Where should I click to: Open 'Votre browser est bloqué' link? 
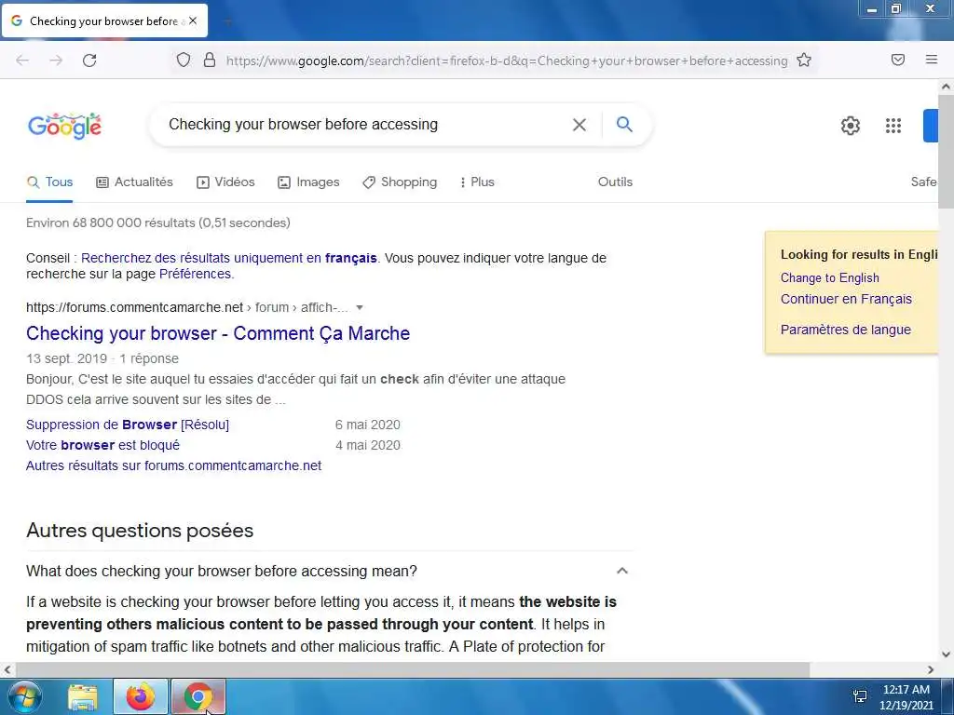(102, 445)
